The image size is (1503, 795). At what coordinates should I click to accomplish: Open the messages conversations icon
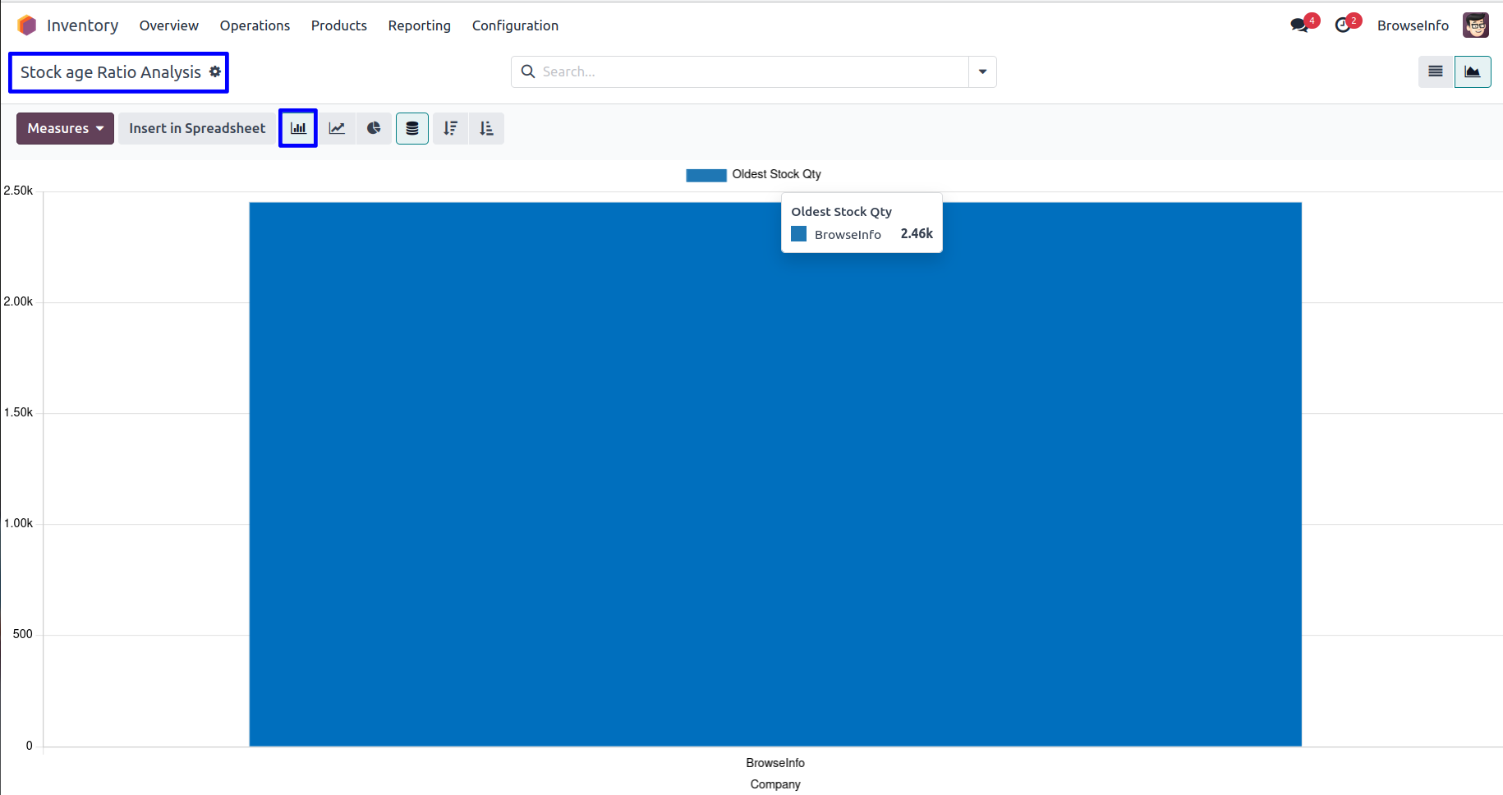click(x=1299, y=25)
